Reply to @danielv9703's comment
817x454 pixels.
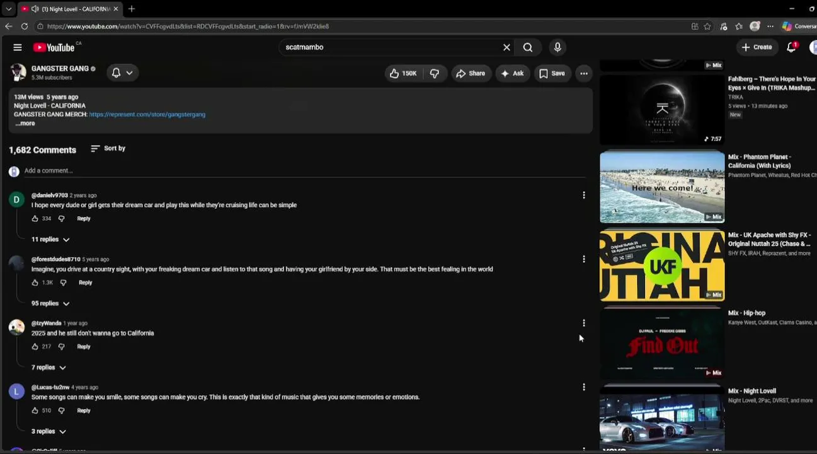84,219
